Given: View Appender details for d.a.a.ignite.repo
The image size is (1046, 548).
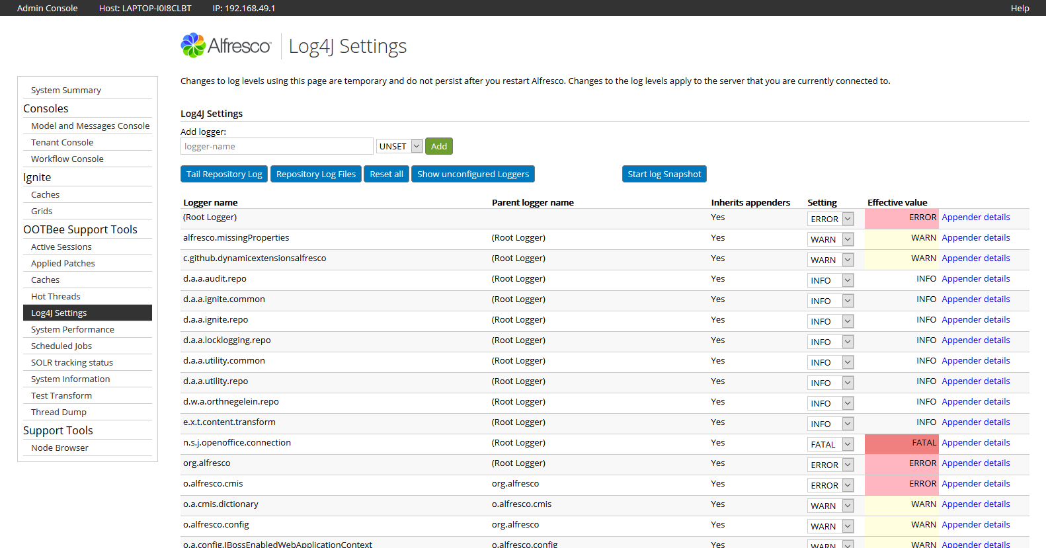Looking at the screenshot, I should click(976, 319).
